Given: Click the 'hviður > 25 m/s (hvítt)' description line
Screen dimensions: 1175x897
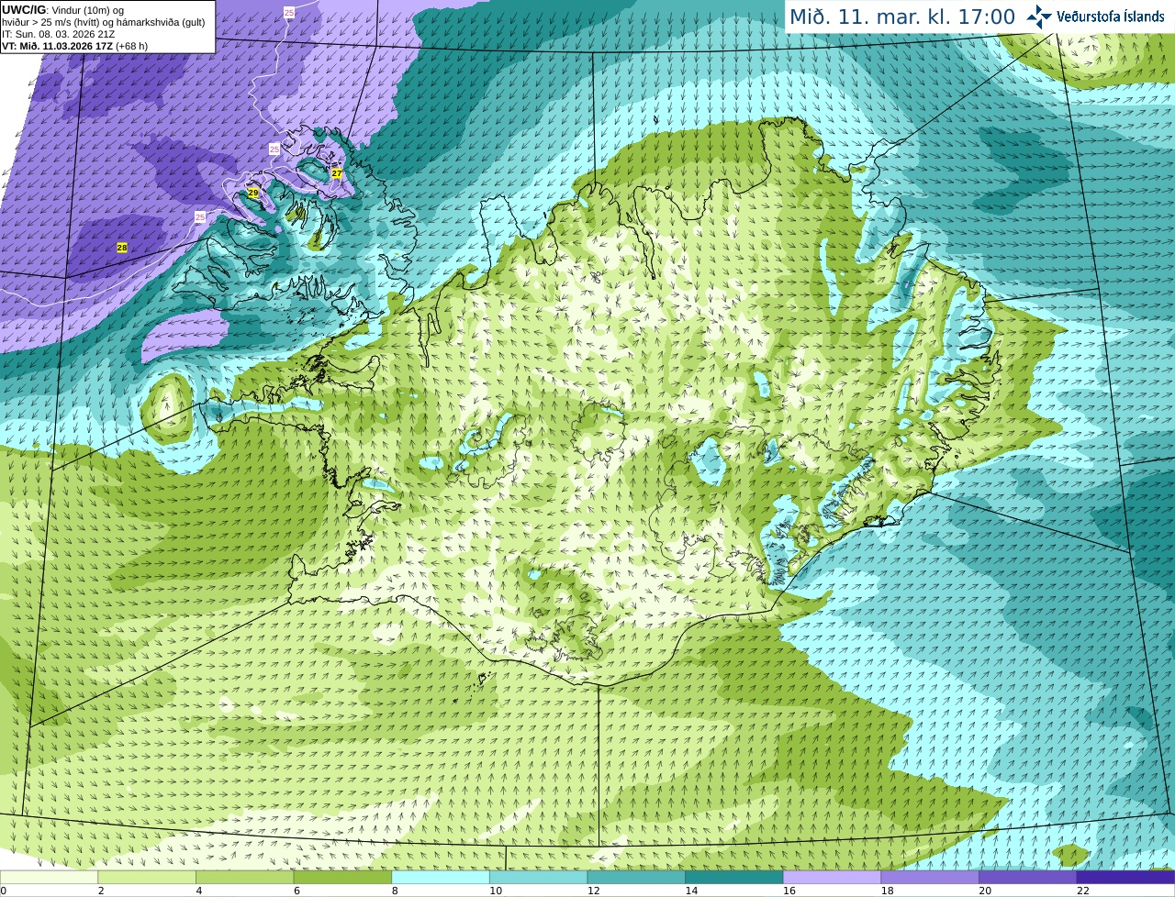Looking at the screenshot, I should coord(104,22).
